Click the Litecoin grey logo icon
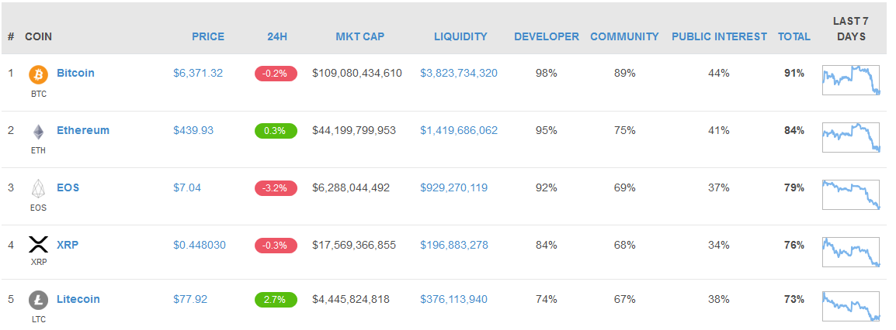 [x=38, y=300]
